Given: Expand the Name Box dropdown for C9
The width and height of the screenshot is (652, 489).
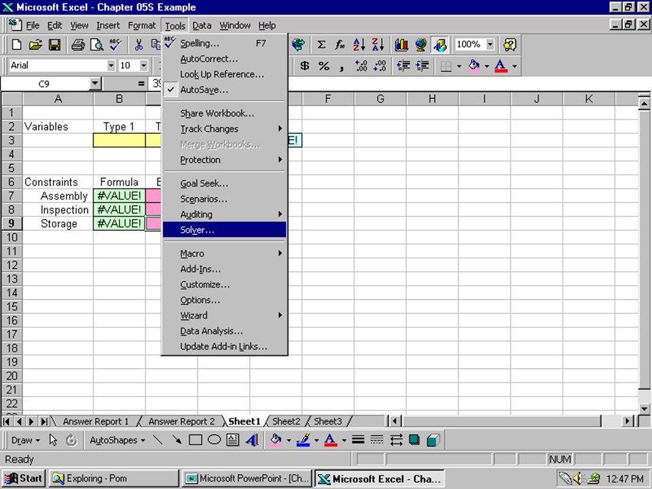Looking at the screenshot, I should tap(95, 84).
